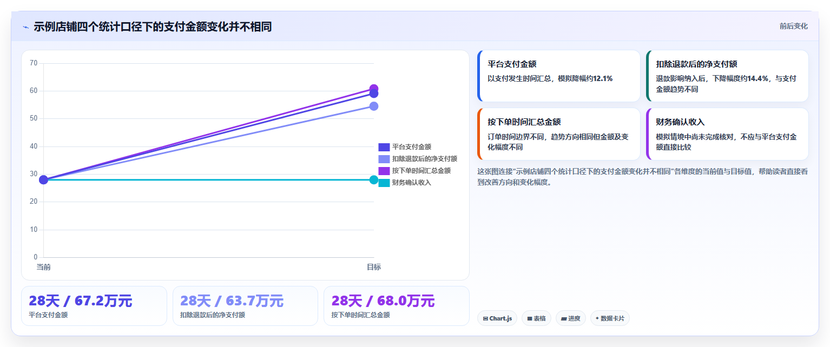This screenshot has height=347, width=830.
Task: Click the 28天 / 67.2万元 stat card
Action: tap(94, 306)
